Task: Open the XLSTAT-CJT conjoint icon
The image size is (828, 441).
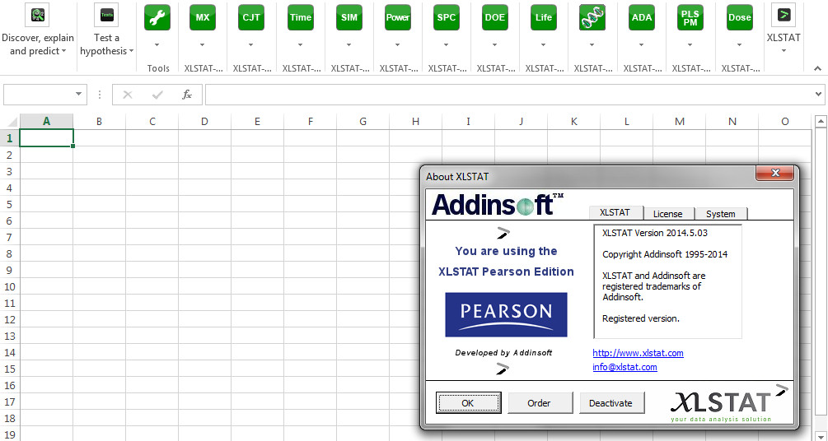Action: (250, 17)
